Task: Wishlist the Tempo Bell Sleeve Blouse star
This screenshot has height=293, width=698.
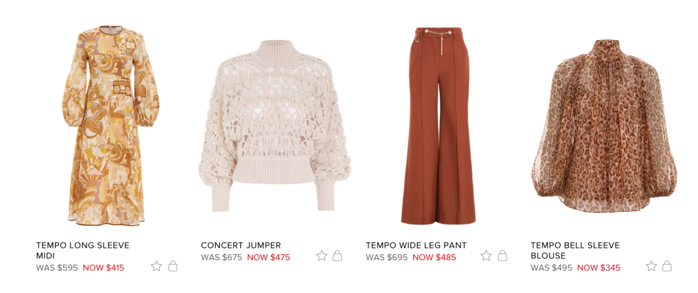Action: 651,267
